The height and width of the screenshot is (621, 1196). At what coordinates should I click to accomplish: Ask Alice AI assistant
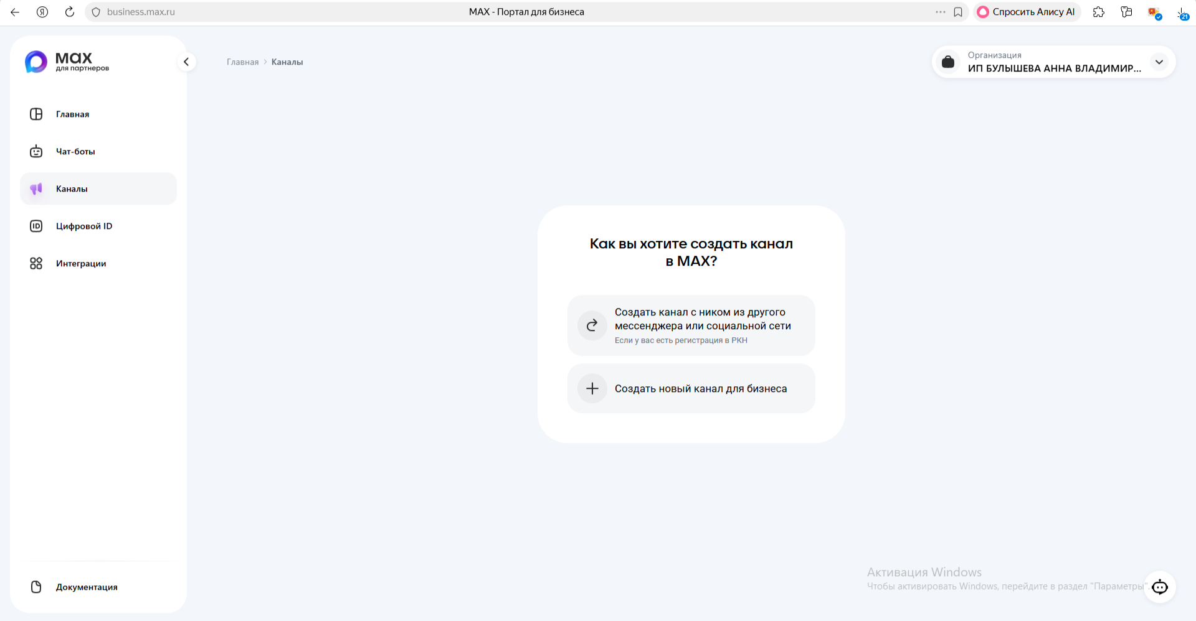click(x=1027, y=12)
